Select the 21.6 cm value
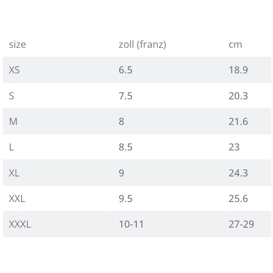The height and width of the screenshot is (273, 273). pos(238,121)
